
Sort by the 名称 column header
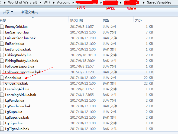[x=34, y=20]
